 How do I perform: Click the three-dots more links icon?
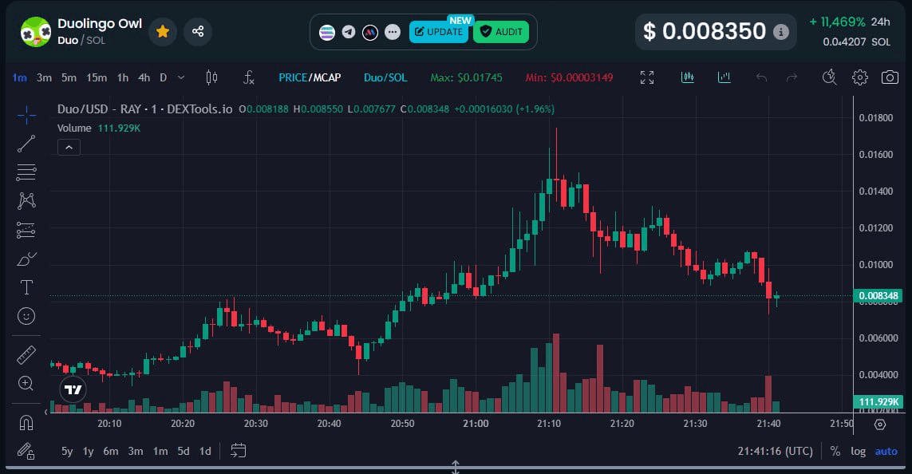[x=393, y=32]
